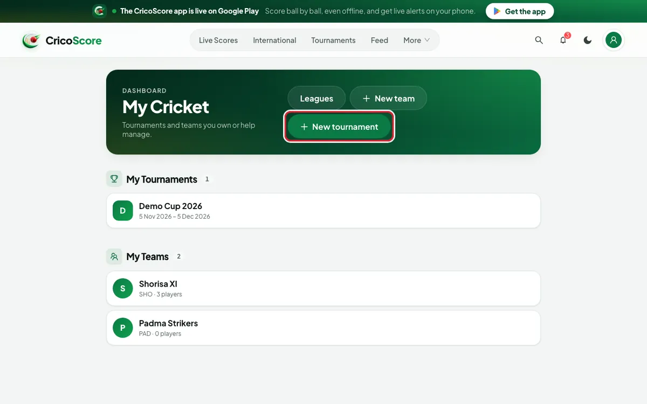Click the banner CricoScore app icon
Image resolution: width=647 pixels, height=404 pixels.
coord(99,11)
